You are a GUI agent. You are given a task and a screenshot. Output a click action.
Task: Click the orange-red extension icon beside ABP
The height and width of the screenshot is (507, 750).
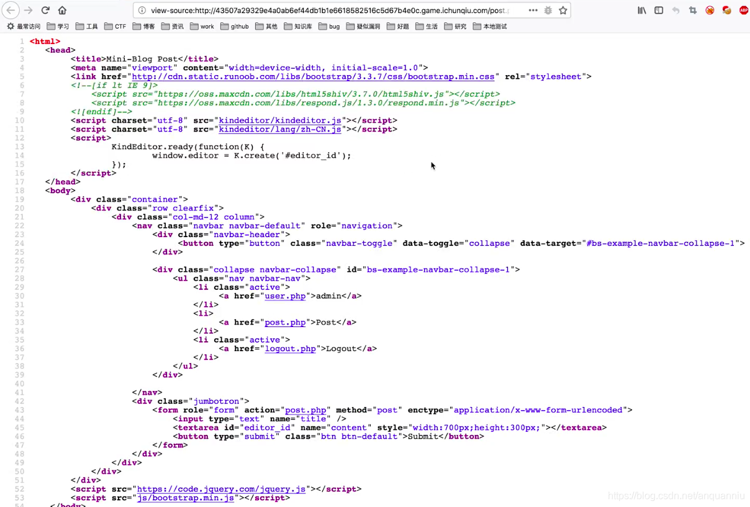[726, 10]
